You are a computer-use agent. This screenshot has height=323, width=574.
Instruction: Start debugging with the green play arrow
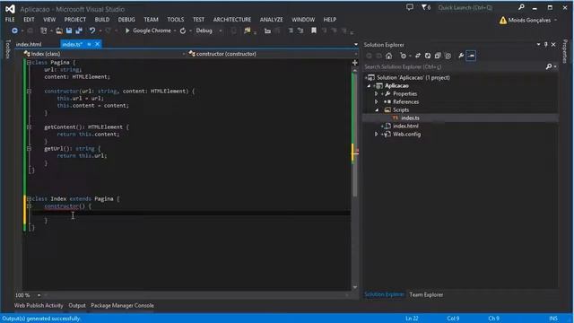[127, 31]
